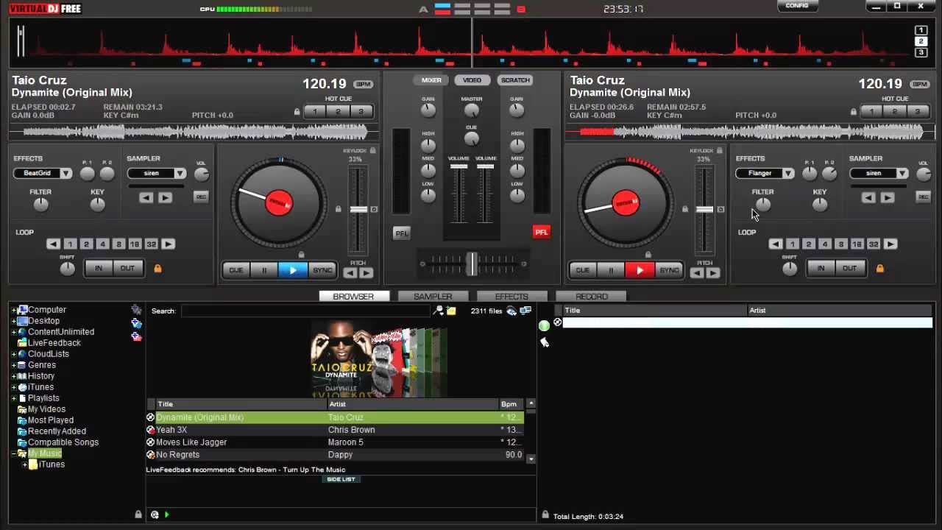Select the Compatible Songs folder
The height and width of the screenshot is (530, 942).
click(63, 442)
